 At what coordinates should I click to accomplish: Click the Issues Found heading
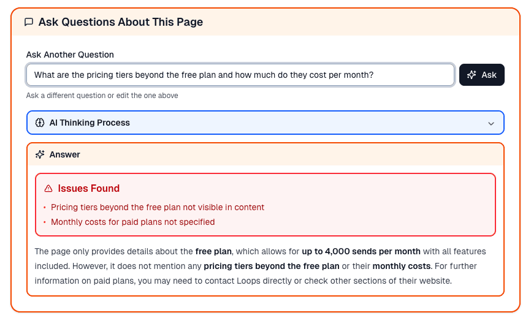pos(89,189)
